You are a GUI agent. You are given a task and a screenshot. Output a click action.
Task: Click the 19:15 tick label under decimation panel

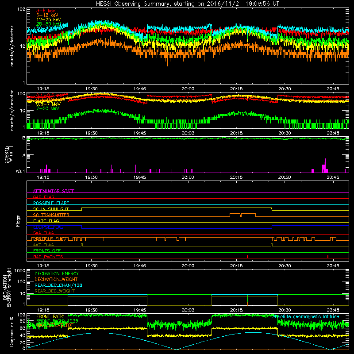(43, 310)
